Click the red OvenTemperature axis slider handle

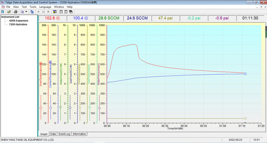[x=41, y=108]
